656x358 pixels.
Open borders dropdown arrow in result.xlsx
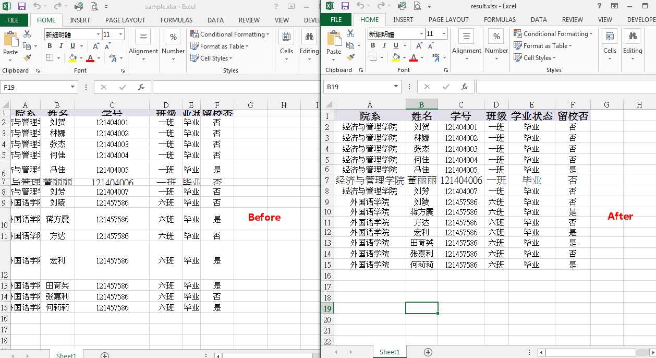point(382,58)
